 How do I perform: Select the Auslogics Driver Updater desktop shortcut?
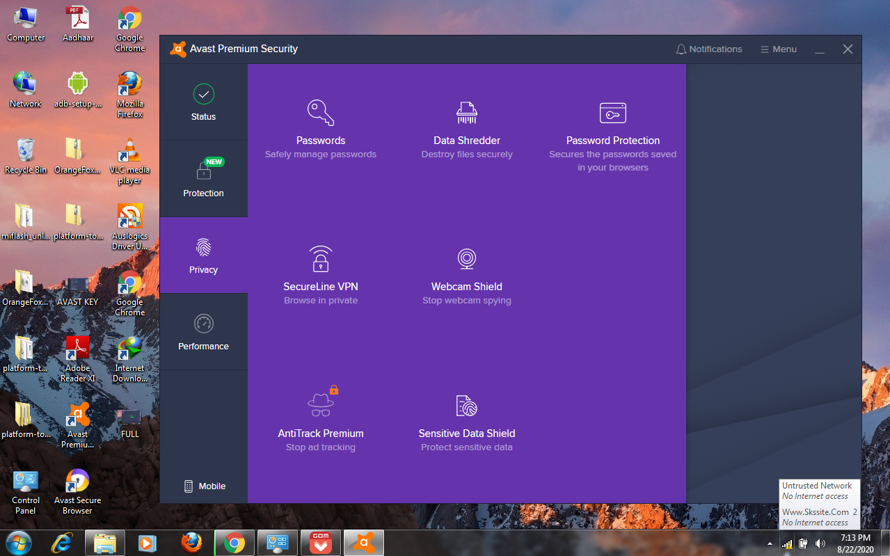(130, 227)
